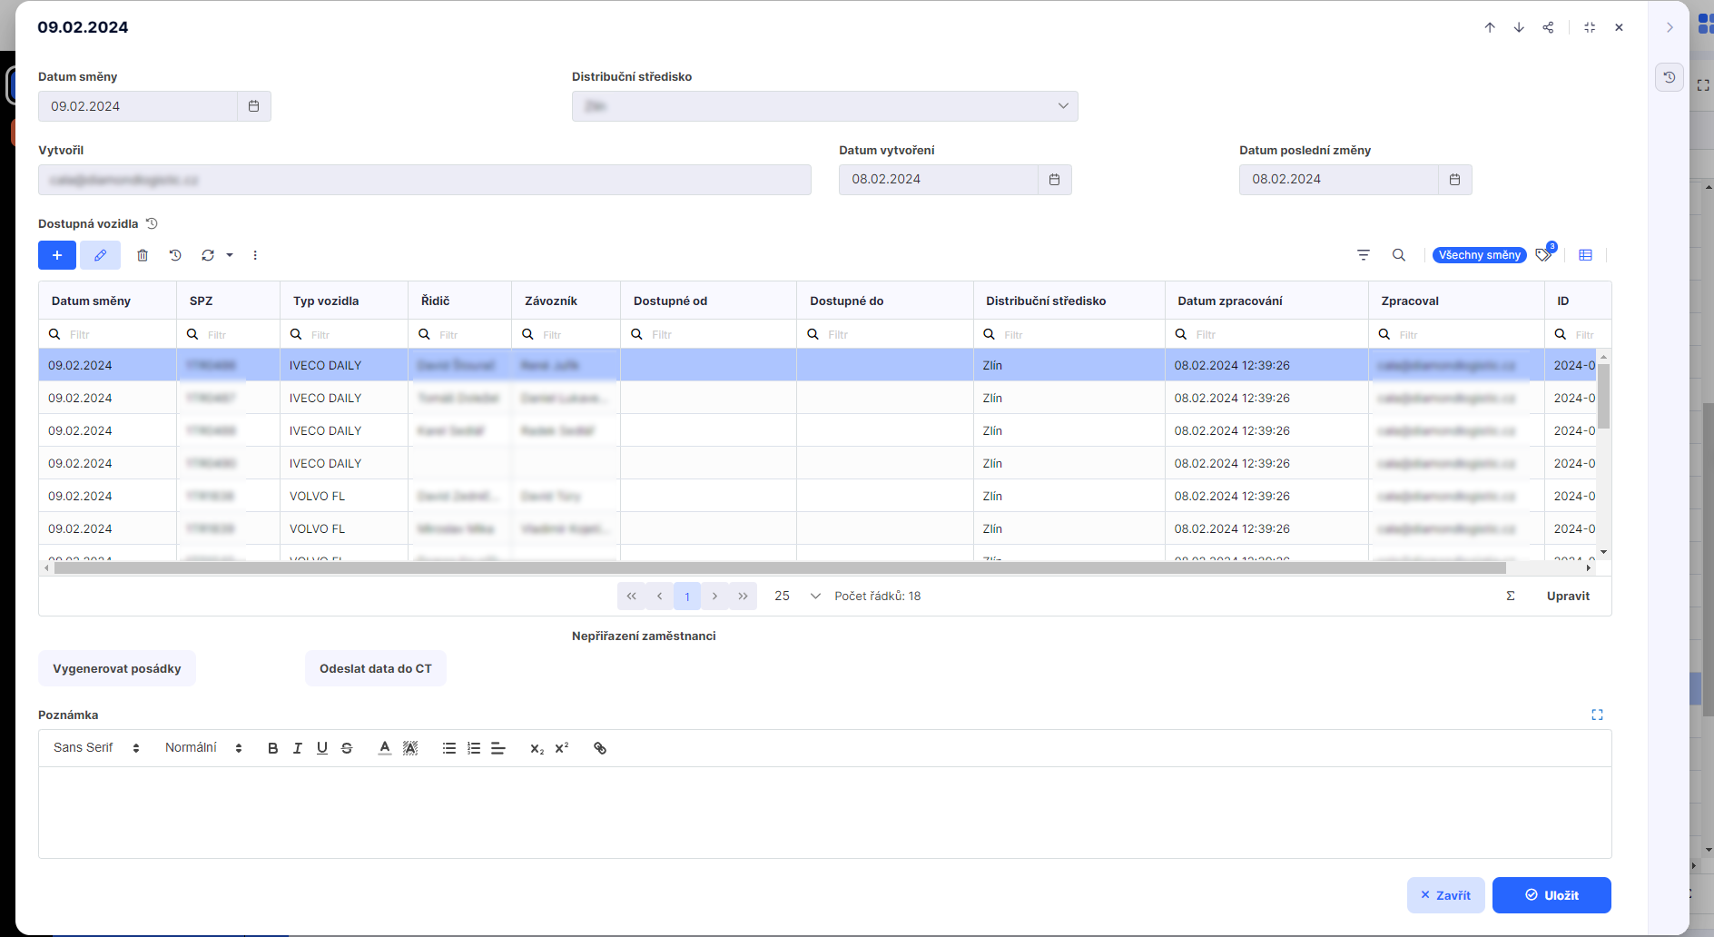Open the Sans Serif font dropdown
The height and width of the screenshot is (937, 1714).
[x=96, y=748]
